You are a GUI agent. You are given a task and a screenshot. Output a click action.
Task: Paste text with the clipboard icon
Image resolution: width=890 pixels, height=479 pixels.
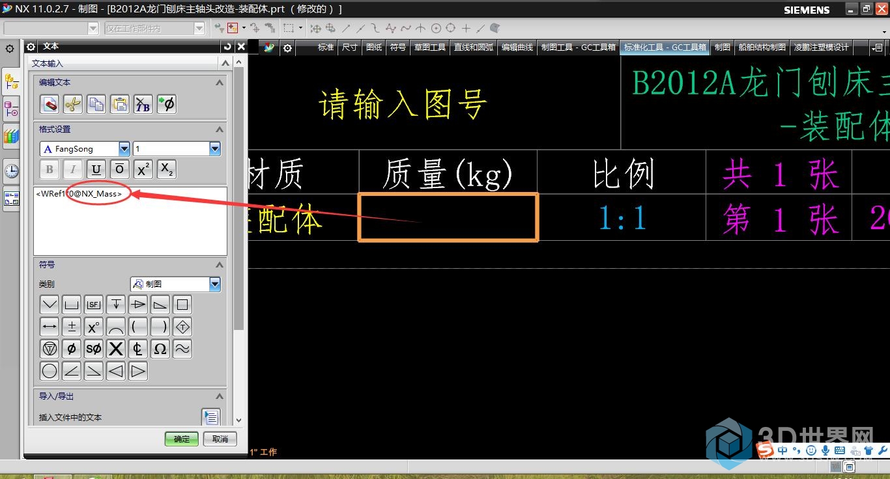click(120, 104)
